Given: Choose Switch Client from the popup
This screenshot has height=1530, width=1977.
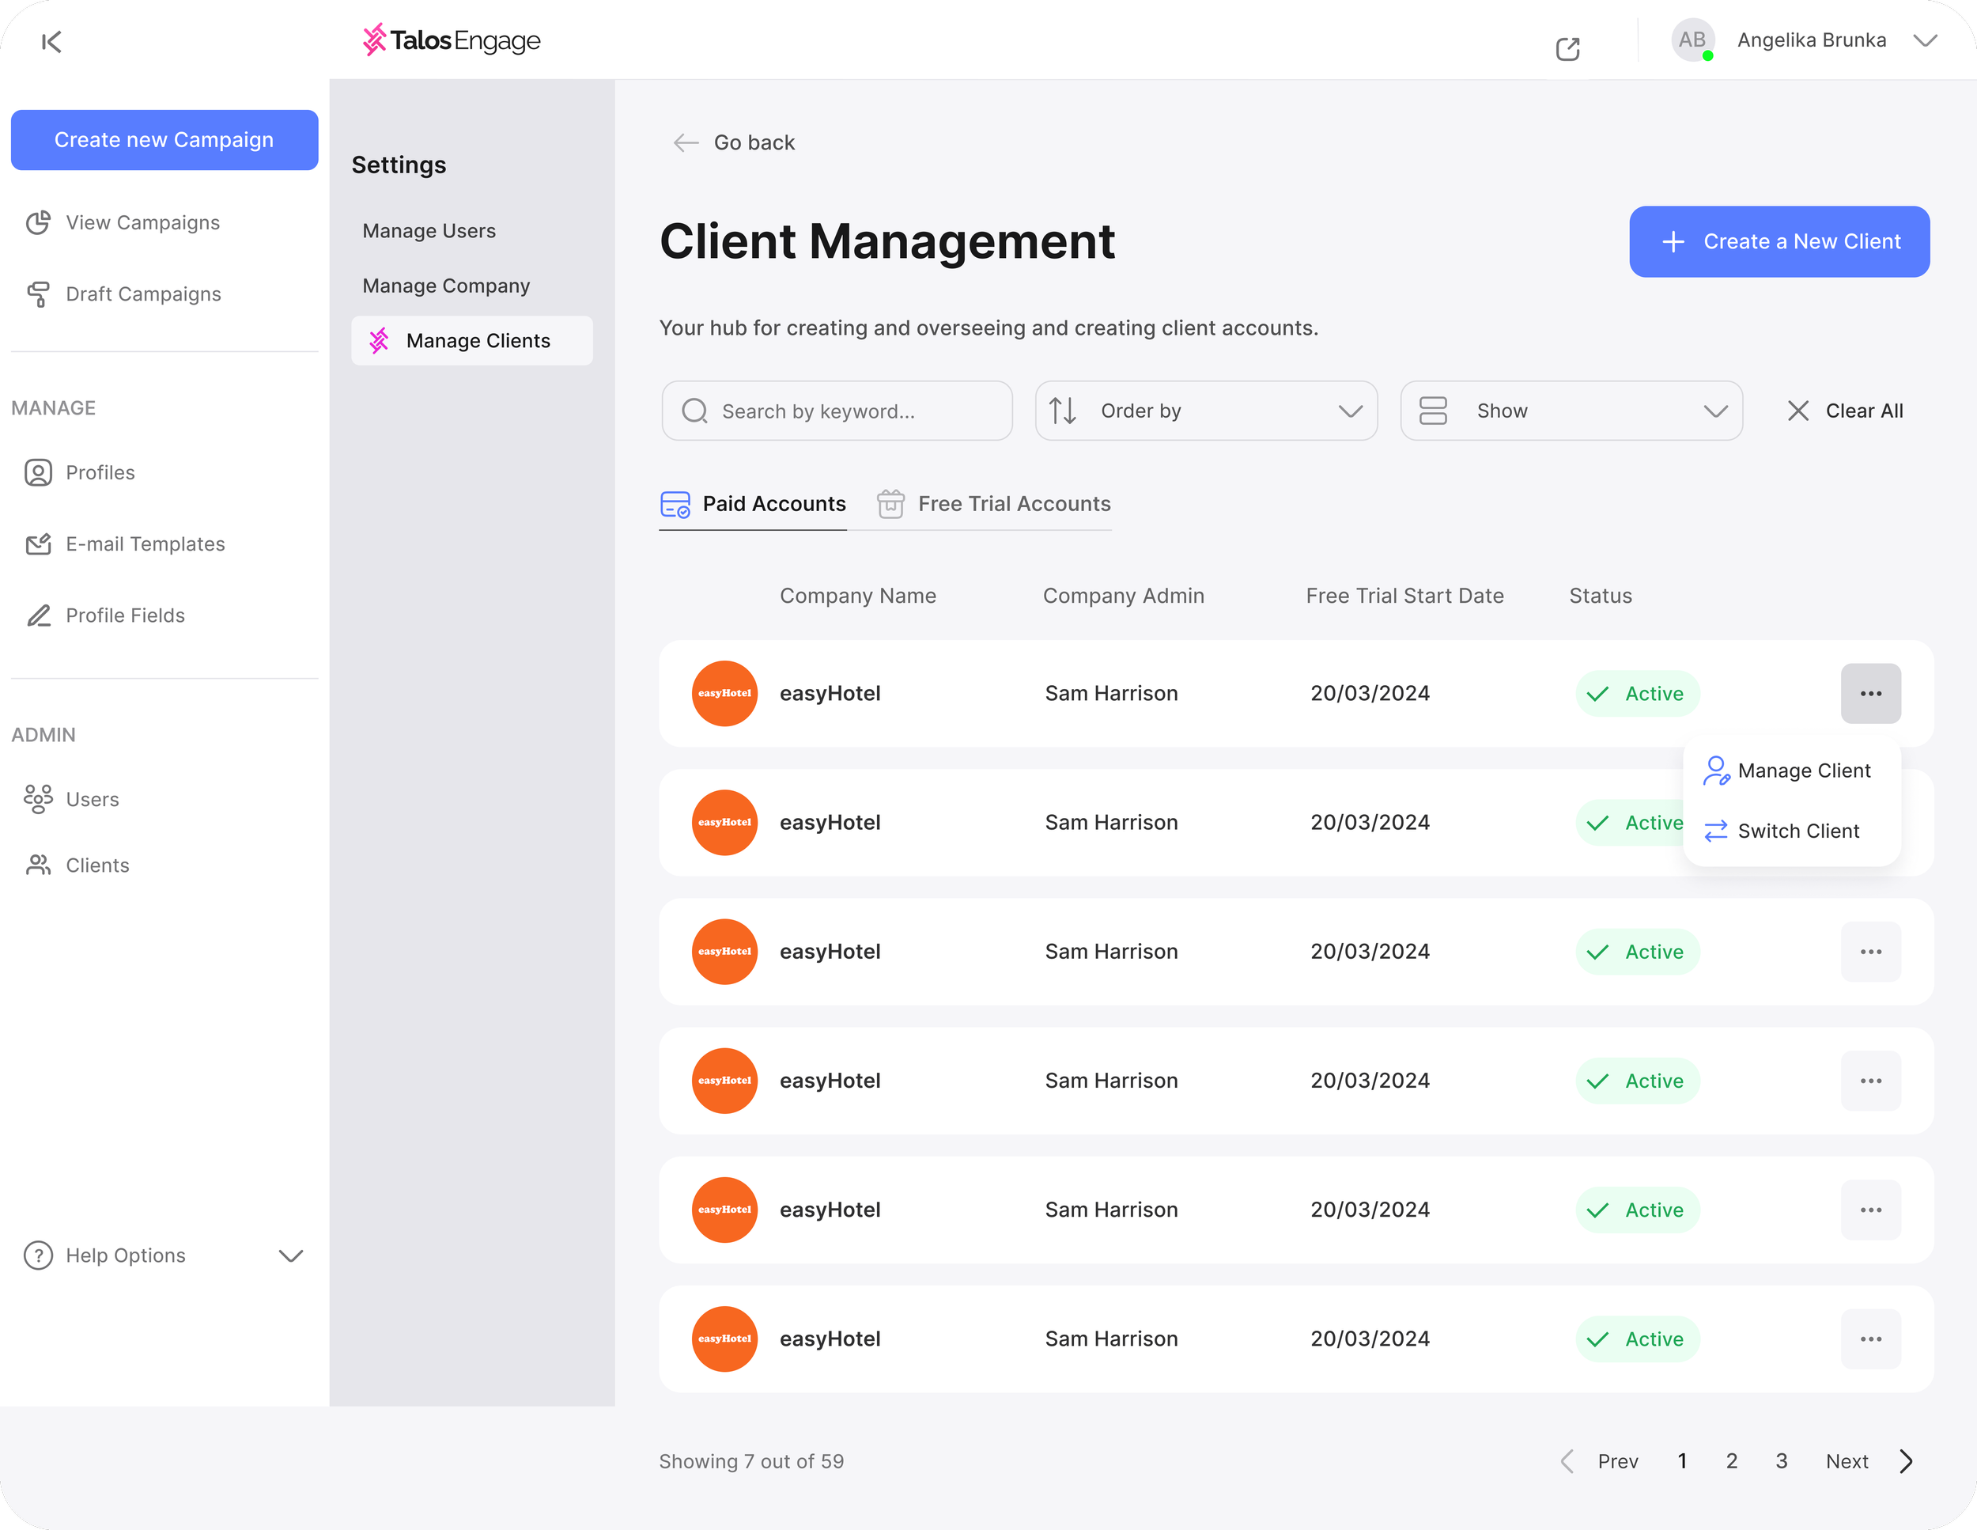Looking at the screenshot, I should [x=1781, y=831].
